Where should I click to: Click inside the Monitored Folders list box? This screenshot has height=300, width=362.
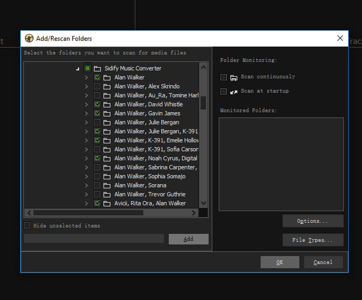tap(281, 164)
